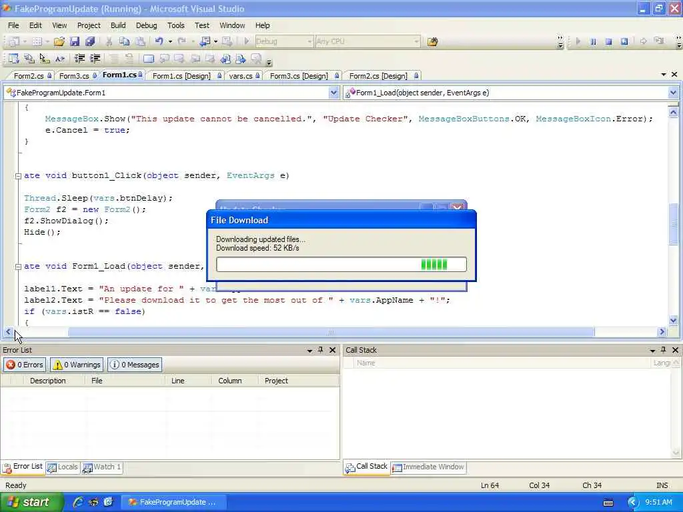Viewport: 683px width, 512px height.
Task: Switch to the Watch 1 tab
Action: 102,467
